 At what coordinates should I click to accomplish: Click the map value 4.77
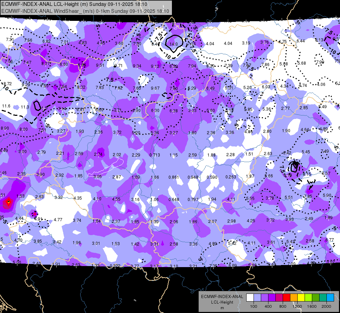pyautogui.click(x=58, y=220)
